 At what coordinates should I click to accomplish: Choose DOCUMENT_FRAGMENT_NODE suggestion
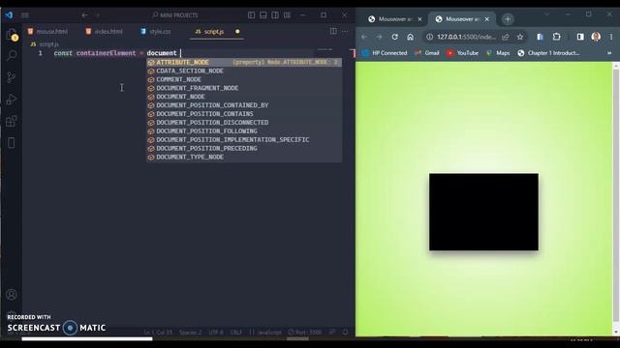click(244, 88)
